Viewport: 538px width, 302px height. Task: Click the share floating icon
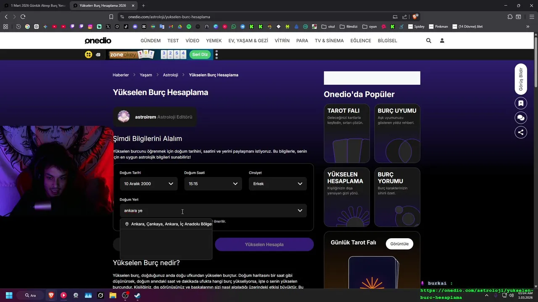point(521,132)
